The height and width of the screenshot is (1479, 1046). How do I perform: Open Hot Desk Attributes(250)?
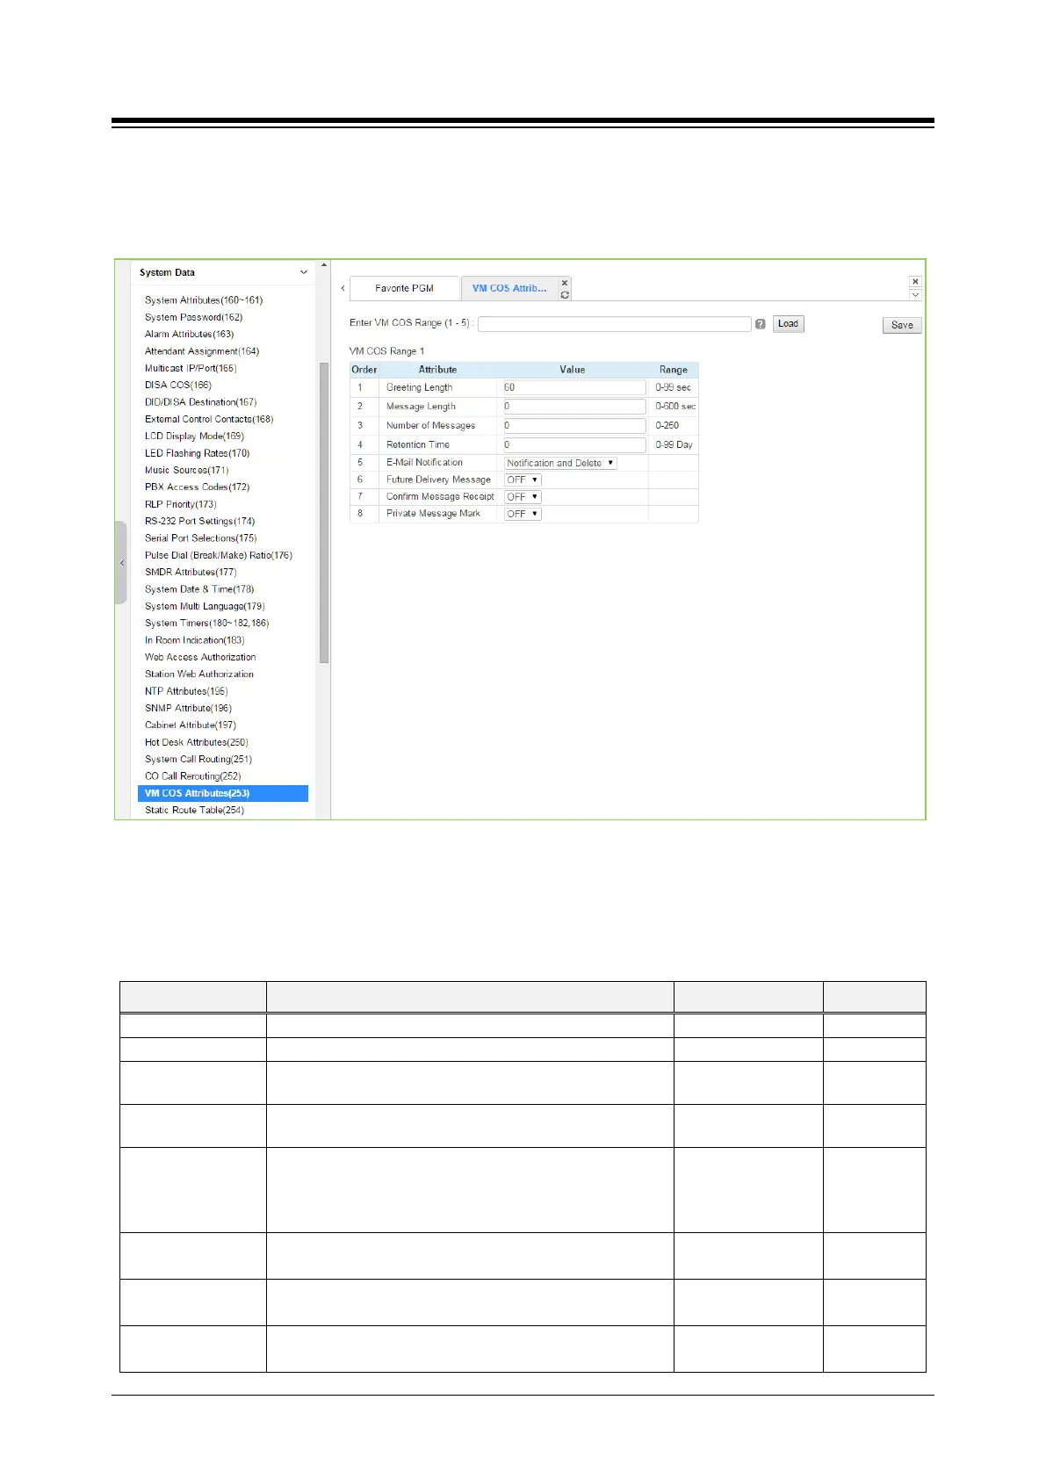coord(197,742)
